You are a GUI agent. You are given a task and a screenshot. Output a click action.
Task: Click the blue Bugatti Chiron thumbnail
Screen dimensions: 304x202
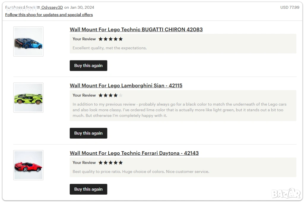[x=28, y=41]
